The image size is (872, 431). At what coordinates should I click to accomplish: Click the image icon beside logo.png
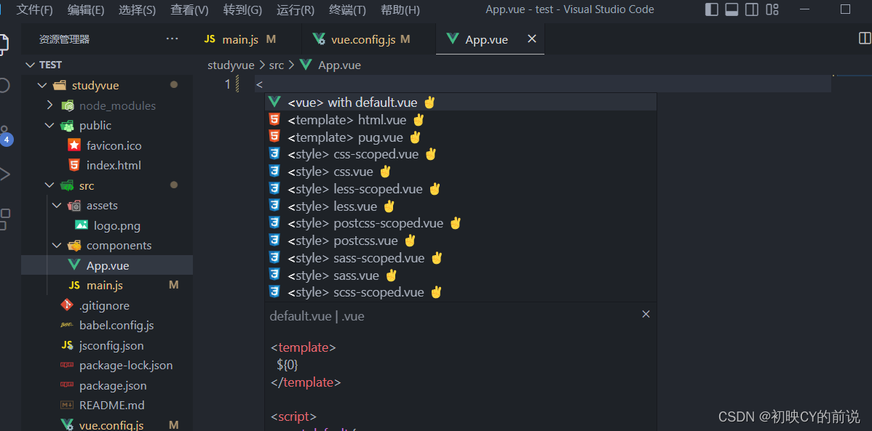[82, 225]
